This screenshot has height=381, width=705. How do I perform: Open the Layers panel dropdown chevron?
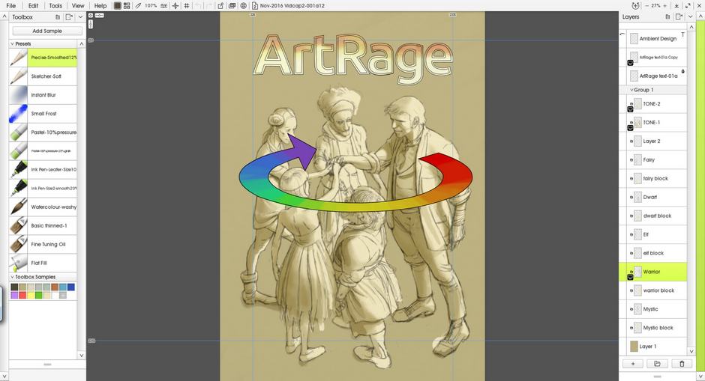691,17
